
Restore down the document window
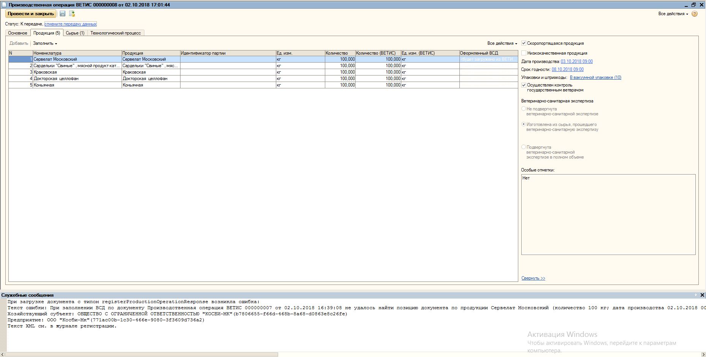[693, 5]
